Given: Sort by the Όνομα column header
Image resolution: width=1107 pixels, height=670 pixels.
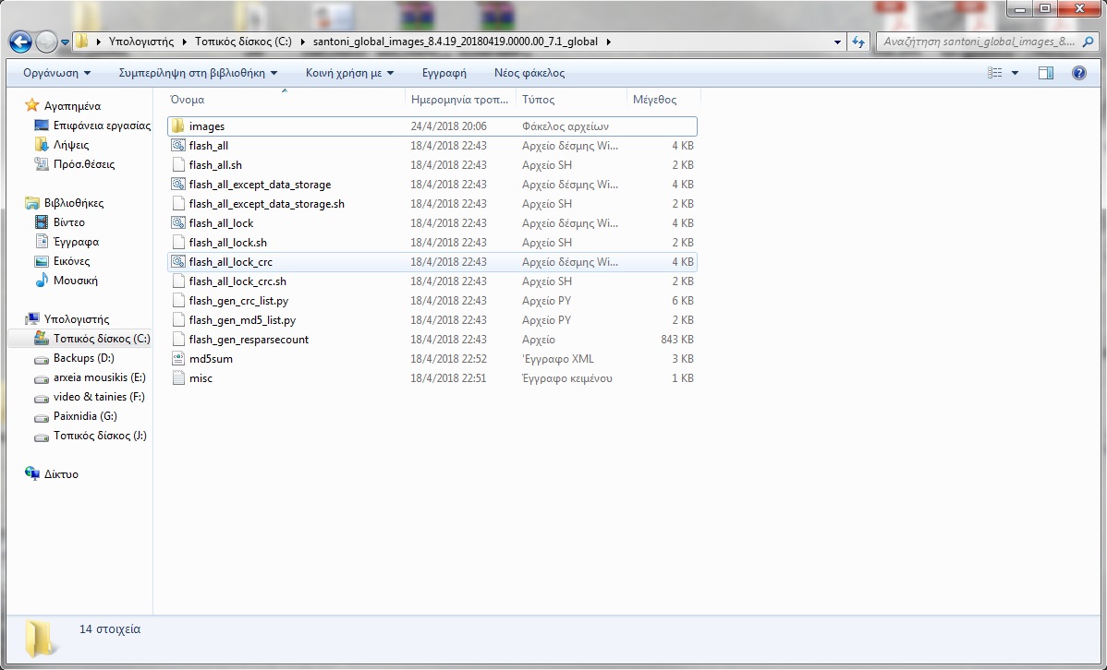Looking at the screenshot, I should (x=188, y=100).
